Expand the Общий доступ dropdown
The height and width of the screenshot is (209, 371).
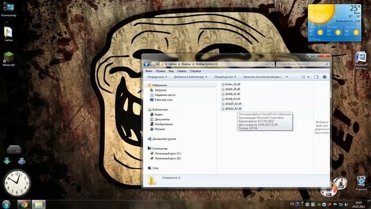(x=225, y=77)
